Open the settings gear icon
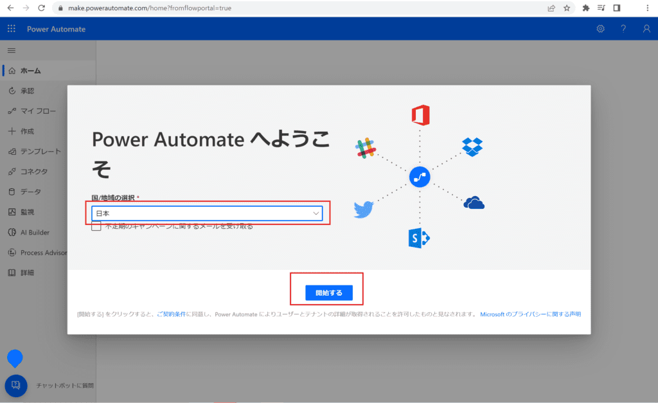This screenshot has height=403, width=658. click(600, 29)
